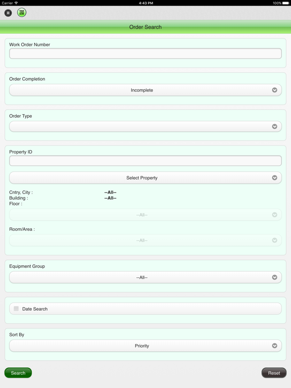This screenshot has width=291, height=388.
Task: Open the Priority sort dropdown
Action: pos(145,346)
